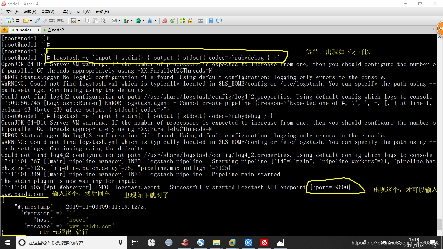Open the Photos taskbar icon

(x=280, y=243)
